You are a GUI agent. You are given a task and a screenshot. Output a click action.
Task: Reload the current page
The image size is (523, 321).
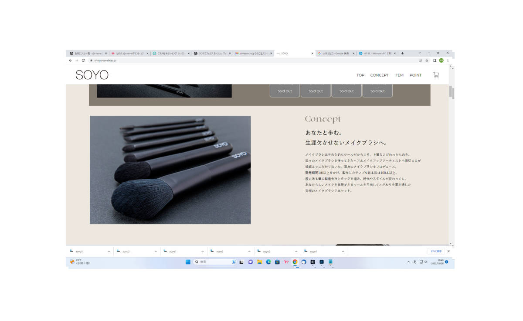point(83,60)
